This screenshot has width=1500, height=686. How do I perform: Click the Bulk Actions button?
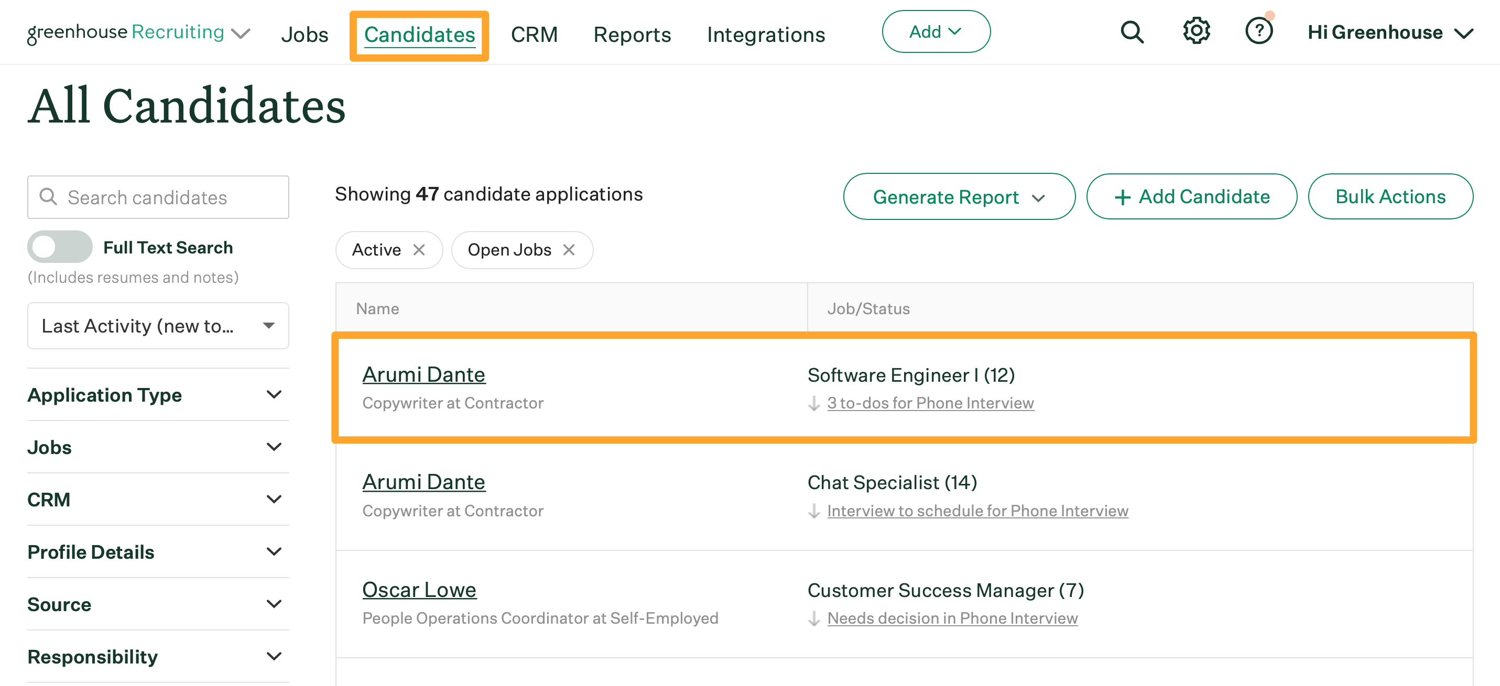1389,197
